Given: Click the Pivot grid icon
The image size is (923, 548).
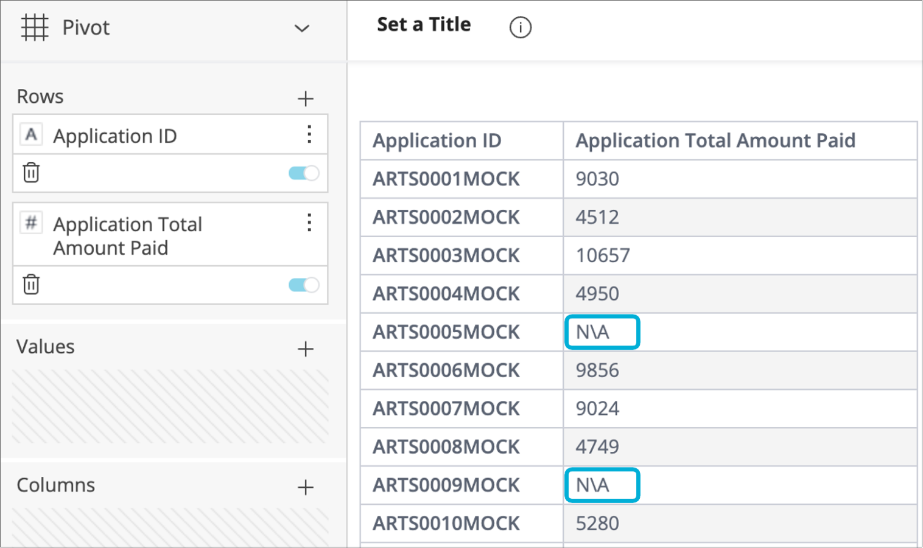Looking at the screenshot, I should [x=34, y=28].
